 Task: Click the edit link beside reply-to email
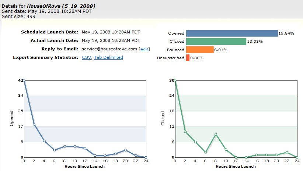144,49
